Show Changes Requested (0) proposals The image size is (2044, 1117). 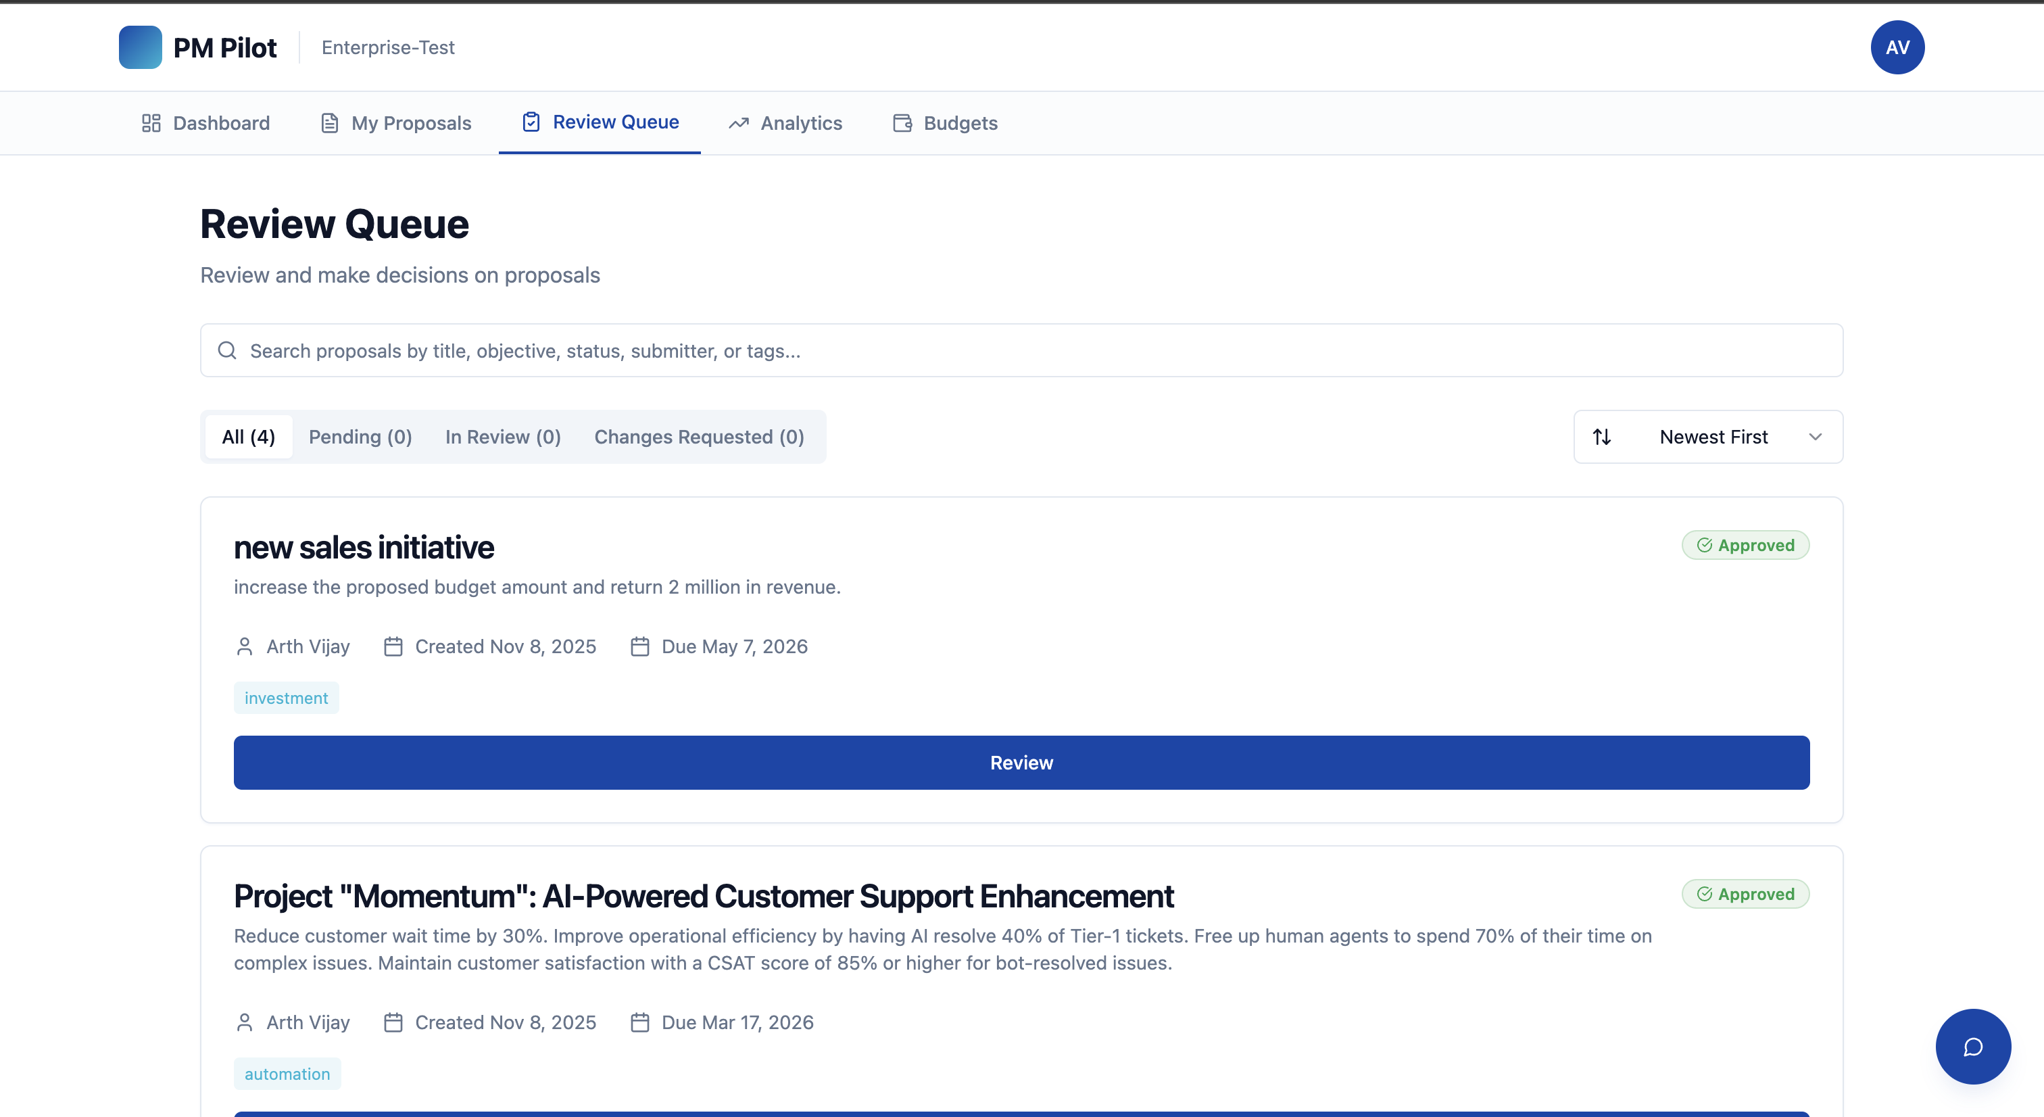tap(698, 437)
